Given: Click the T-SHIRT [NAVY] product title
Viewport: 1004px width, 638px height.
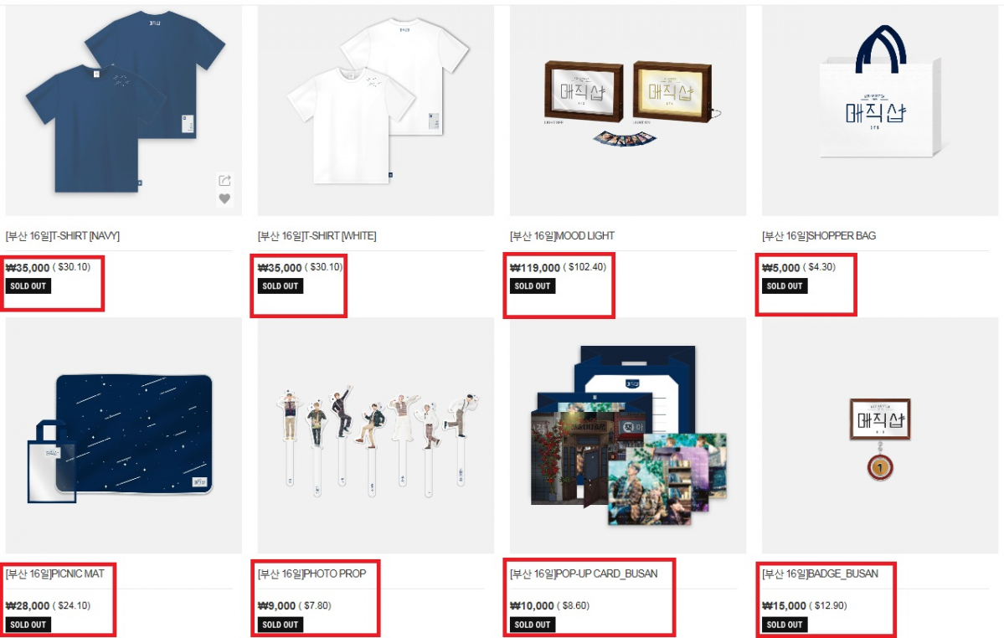Looking at the screenshot, I should tap(63, 236).
